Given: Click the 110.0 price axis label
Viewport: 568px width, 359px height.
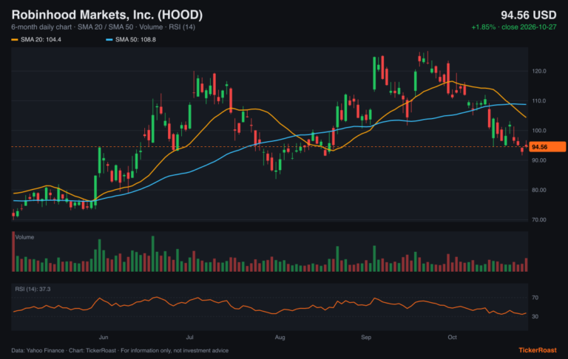Looking at the screenshot, I should pos(539,100).
